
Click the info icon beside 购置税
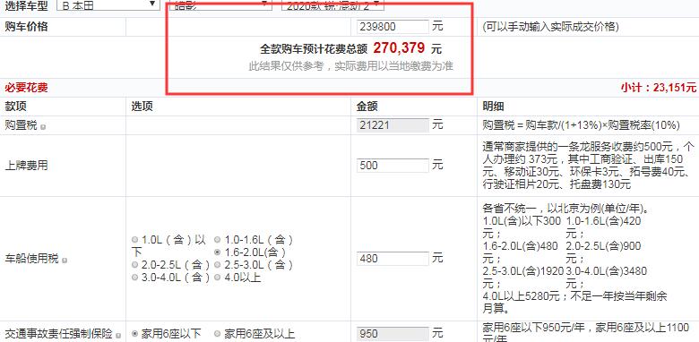click(43, 127)
